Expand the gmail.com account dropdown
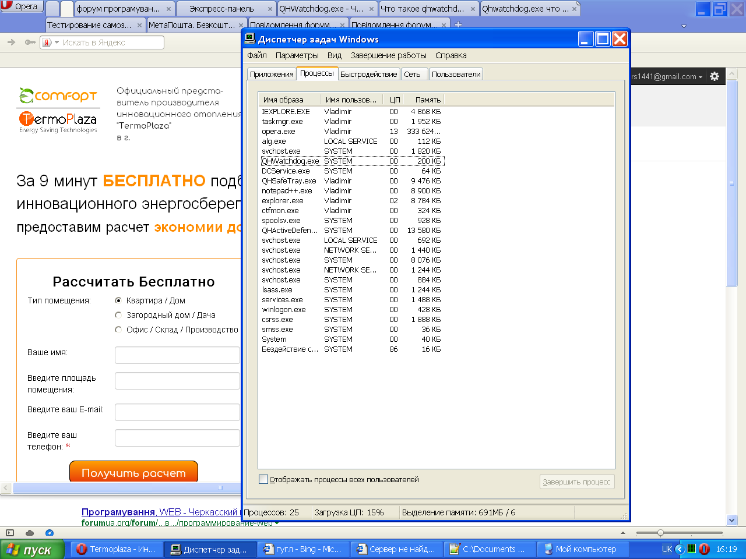Screen dimensions: 746x559 pyautogui.click(x=700, y=77)
